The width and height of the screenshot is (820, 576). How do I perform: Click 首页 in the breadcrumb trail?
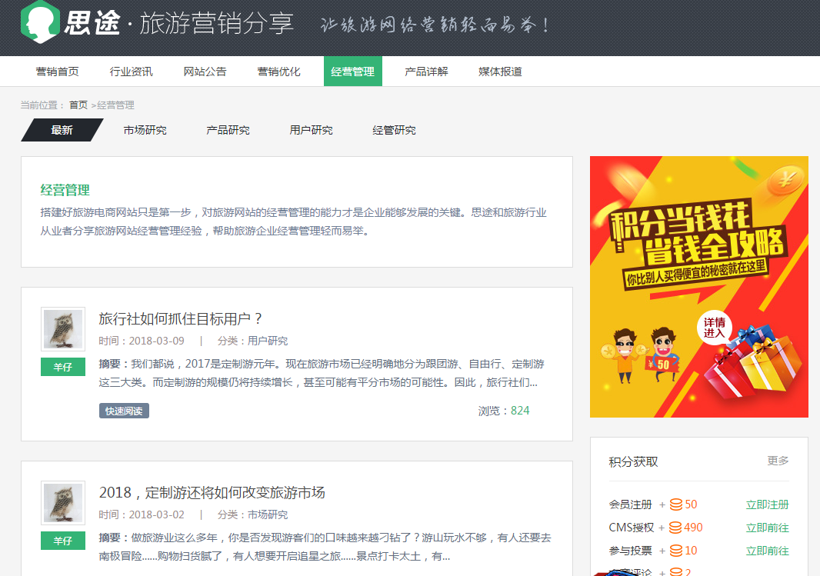click(x=78, y=105)
